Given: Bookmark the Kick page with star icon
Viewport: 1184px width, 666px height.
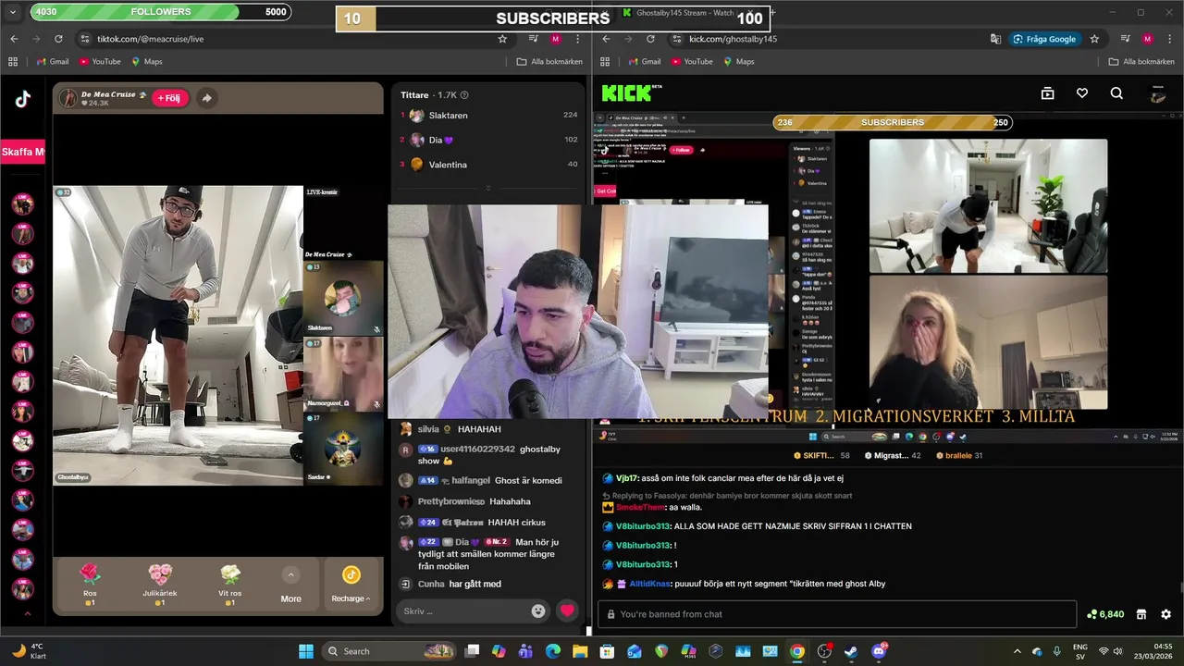Looking at the screenshot, I should [x=1094, y=39].
